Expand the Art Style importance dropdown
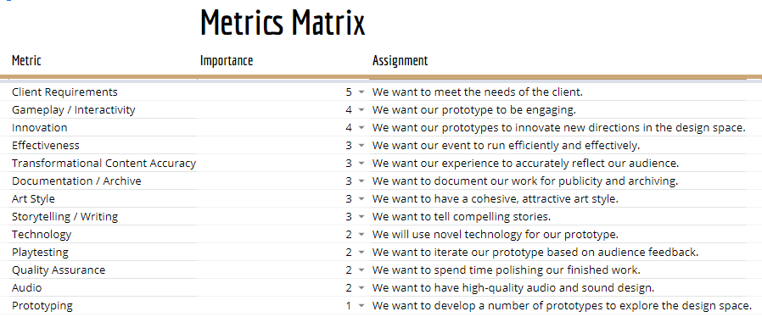762x317 pixels. point(361,199)
